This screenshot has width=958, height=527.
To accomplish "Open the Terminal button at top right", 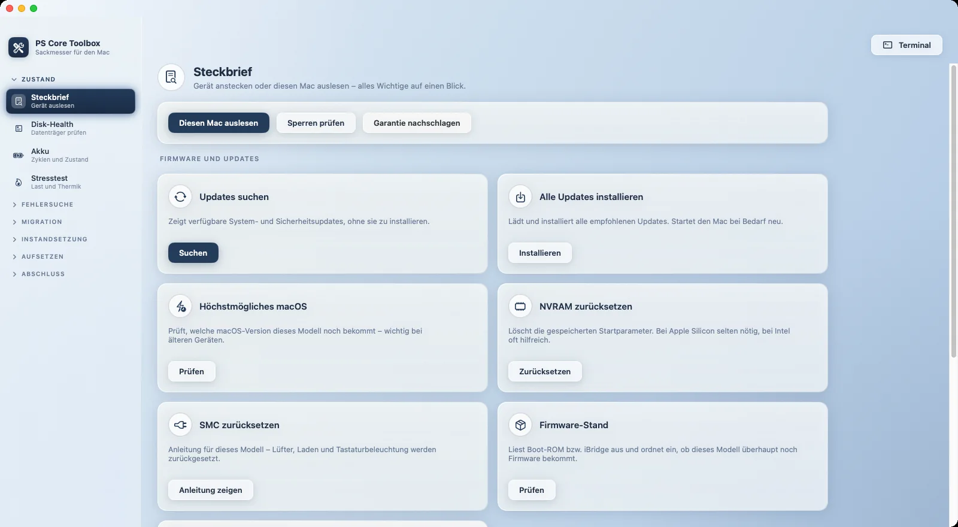I will click(x=907, y=45).
